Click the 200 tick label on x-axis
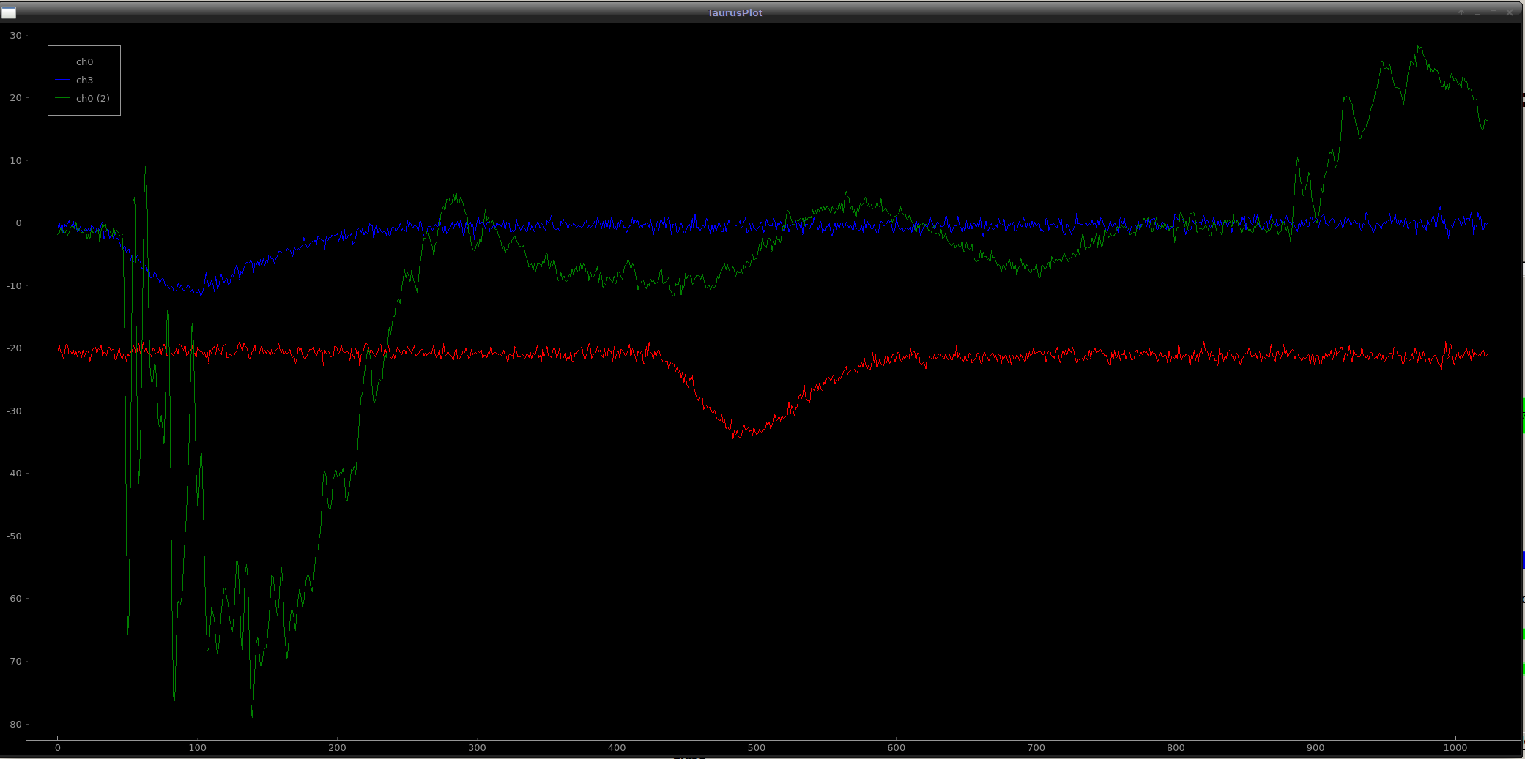1525x759 pixels. (337, 748)
